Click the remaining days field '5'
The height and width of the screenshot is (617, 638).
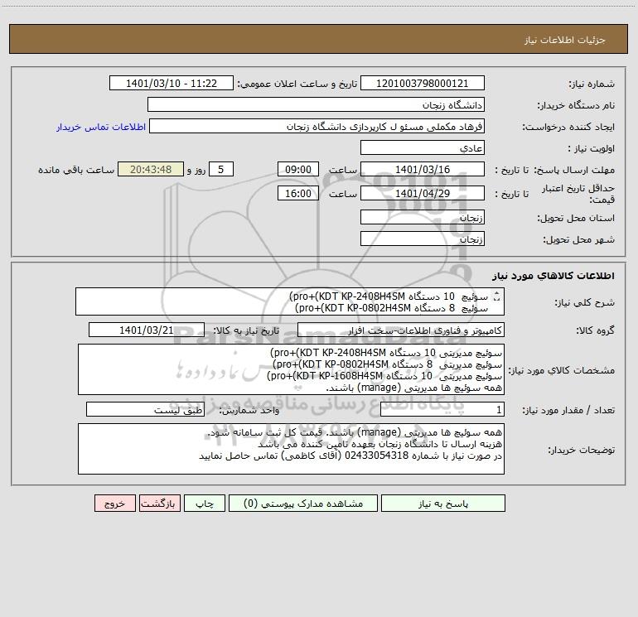click(221, 169)
